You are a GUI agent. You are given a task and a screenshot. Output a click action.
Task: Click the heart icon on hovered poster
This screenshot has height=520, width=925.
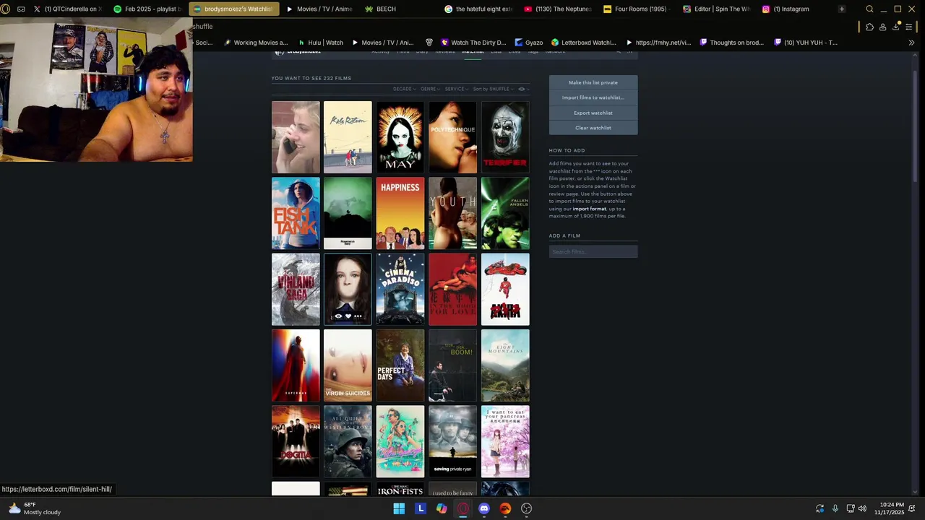348,316
